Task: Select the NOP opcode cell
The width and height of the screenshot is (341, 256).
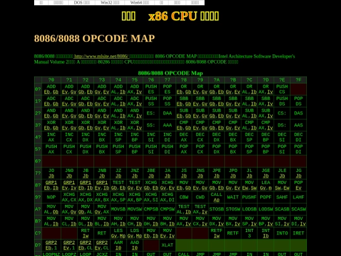Action: pyautogui.click(x=51, y=197)
